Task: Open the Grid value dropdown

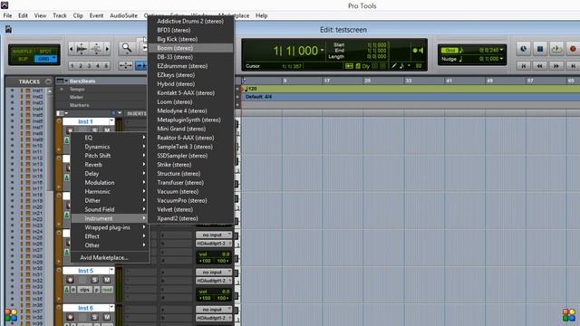Action: click(501, 50)
